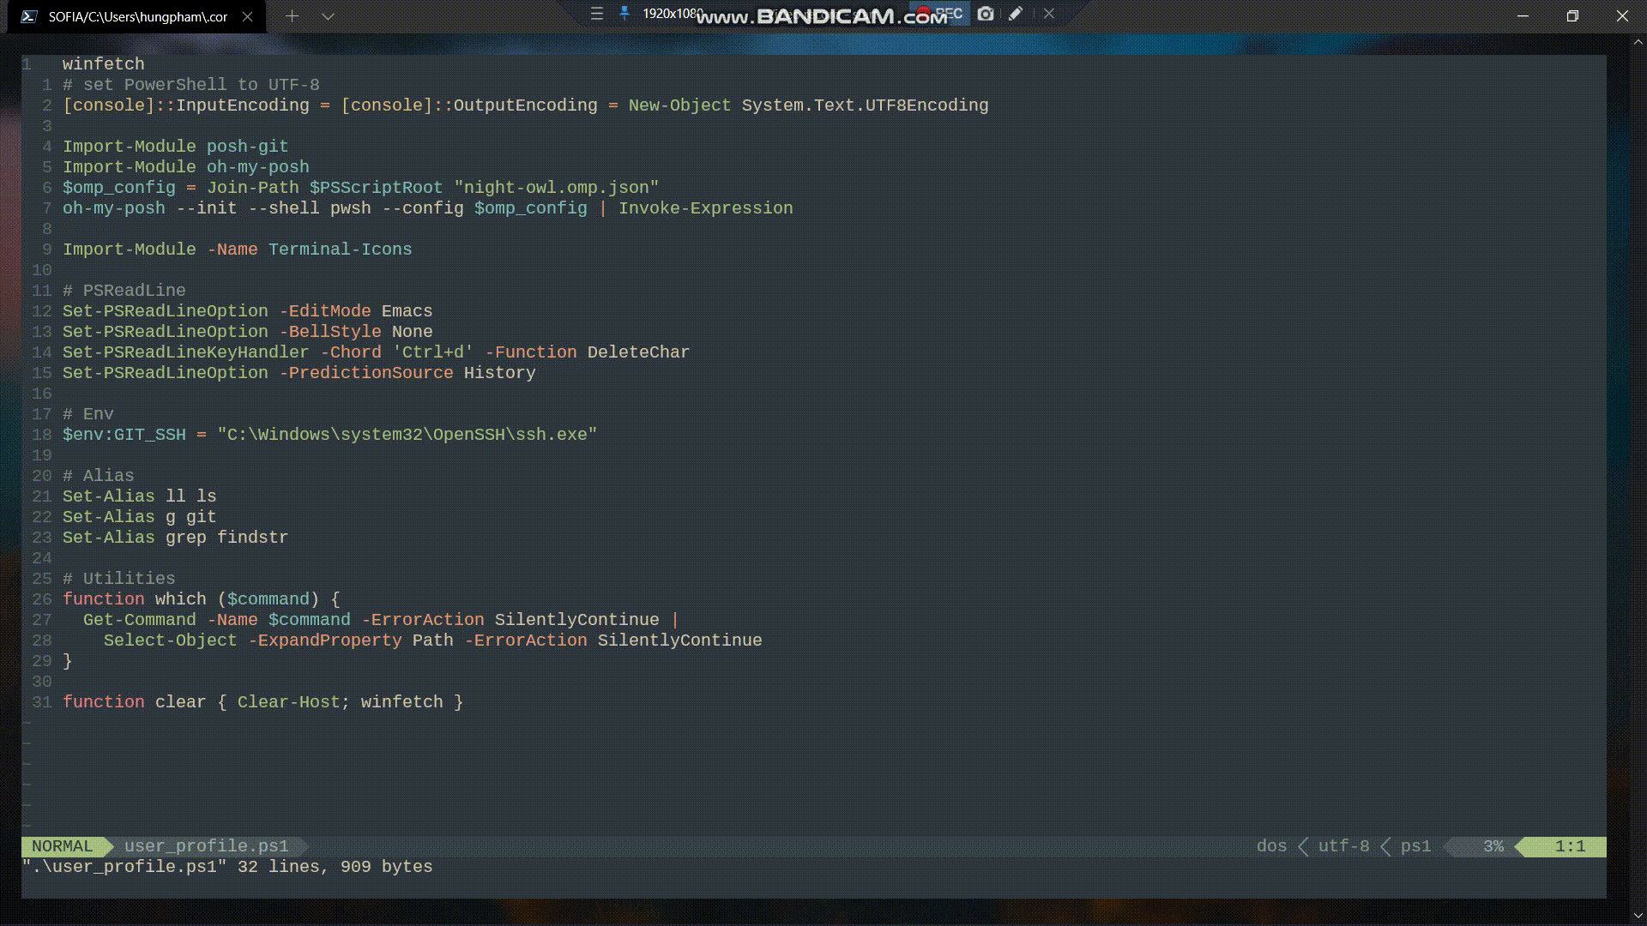Viewport: 1647px width, 926px height.
Task: Open the tab dropdown chevron
Action: click(329, 16)
